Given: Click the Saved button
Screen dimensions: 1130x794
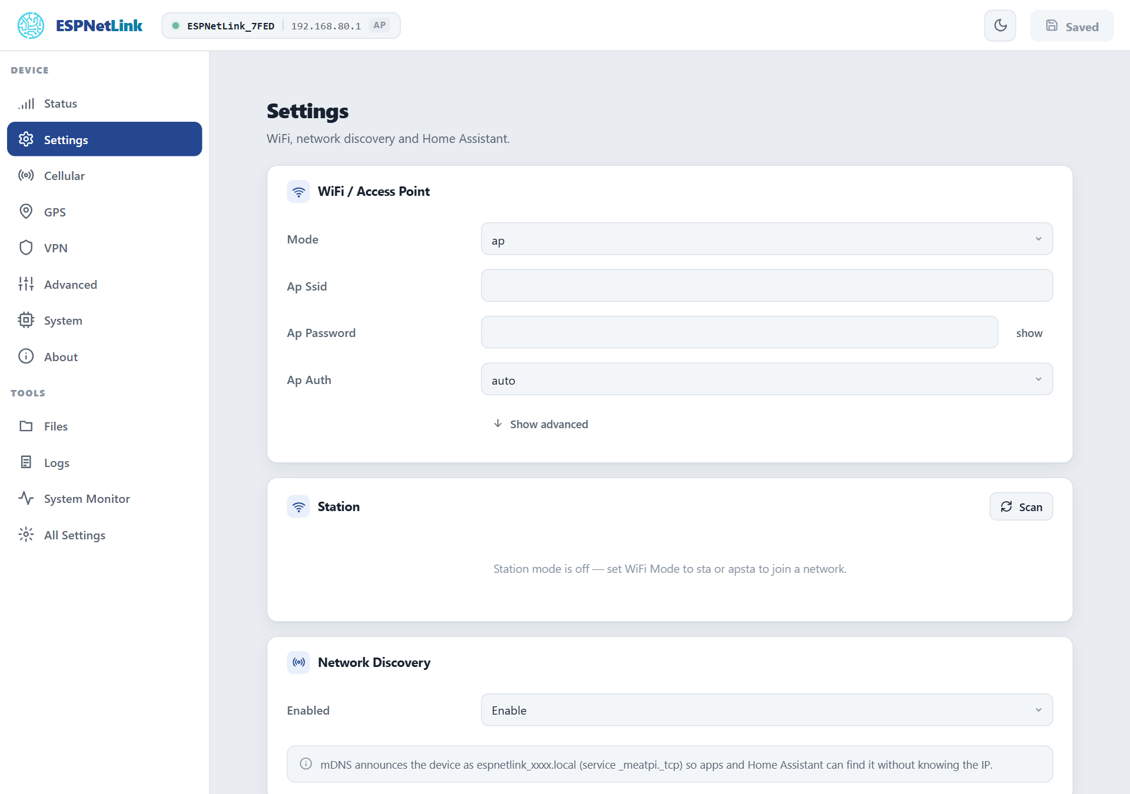Looking at the screenshot, I should click(x=1072, y=26).
